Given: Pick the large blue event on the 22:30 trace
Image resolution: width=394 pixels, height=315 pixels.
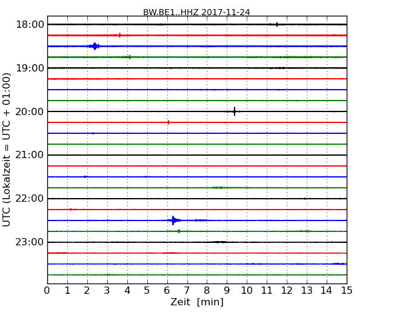Looking at the screenshot, I should pos(173,220).
